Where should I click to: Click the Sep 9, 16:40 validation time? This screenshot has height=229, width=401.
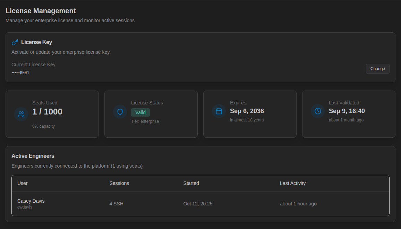(347, 111)
